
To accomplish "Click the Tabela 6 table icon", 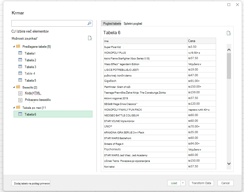I will 20,114.
